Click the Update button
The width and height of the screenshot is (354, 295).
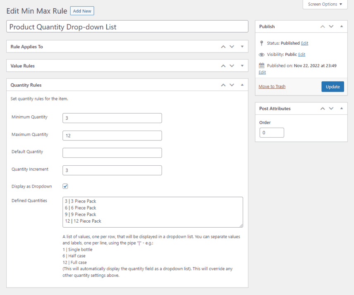333,86
